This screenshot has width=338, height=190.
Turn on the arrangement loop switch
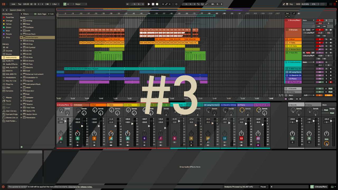pyautogui.click(x=202, y=4)
